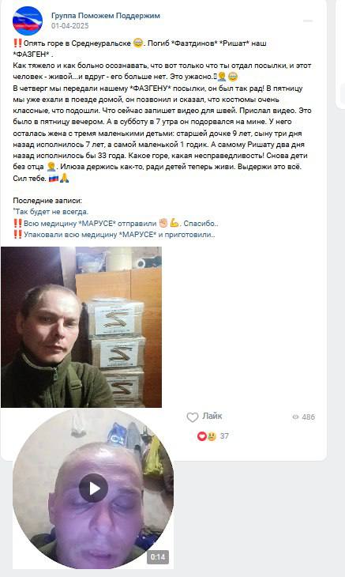Image resolution: width=345 pixels, height=577 pixels.
Task: Open 'Упаковали всю медицину МАРУСЕ' recent post
Action: 114,235
